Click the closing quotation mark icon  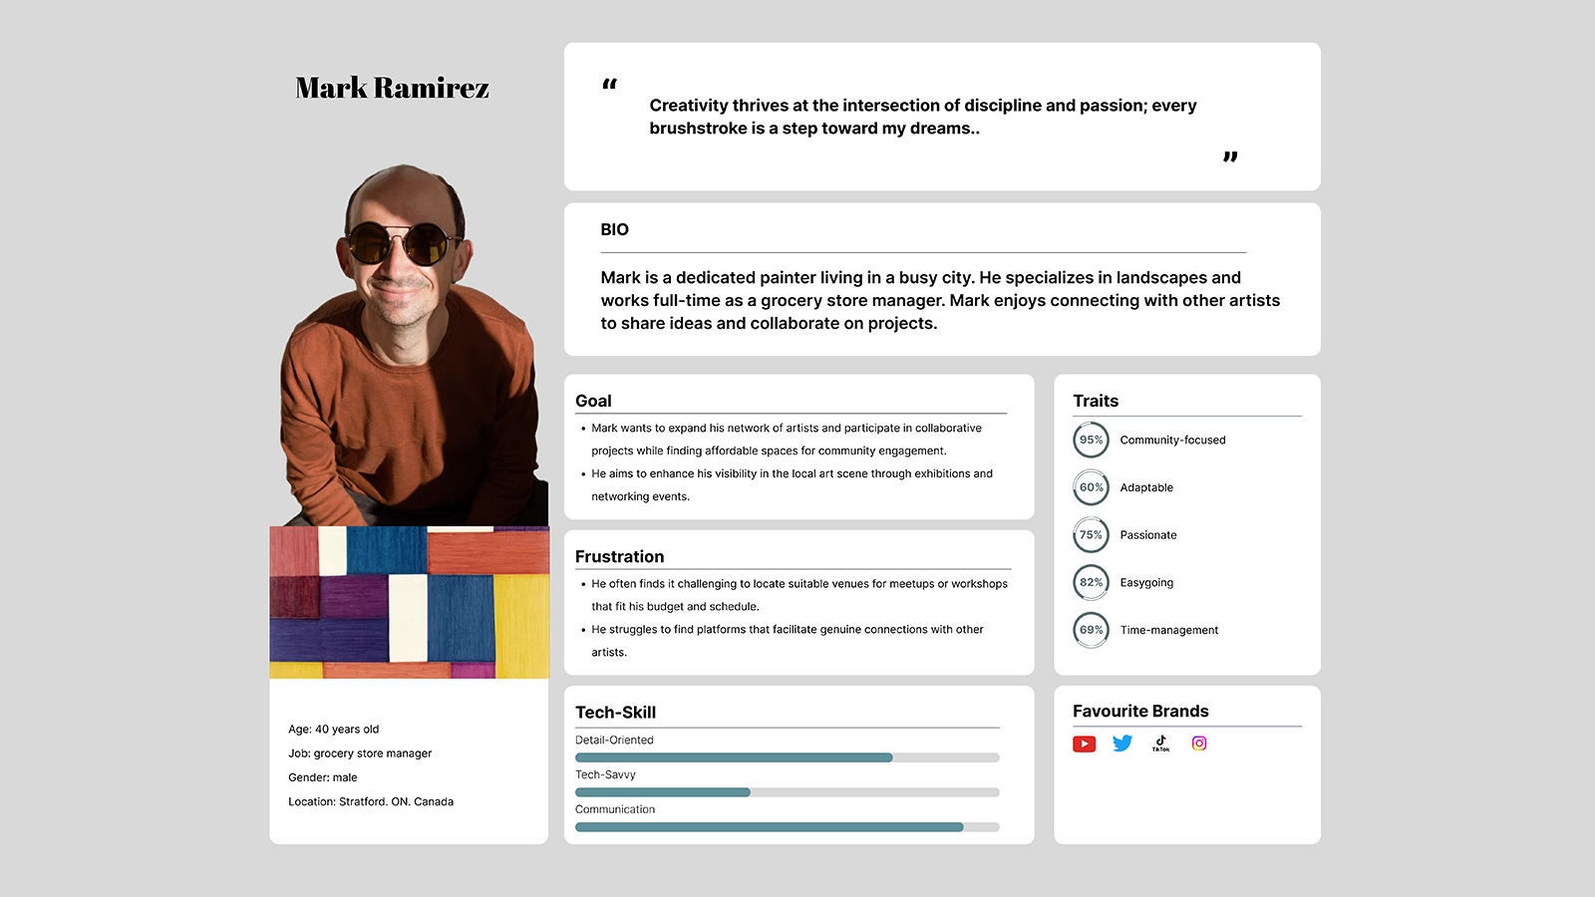[x=1230, y=156]
